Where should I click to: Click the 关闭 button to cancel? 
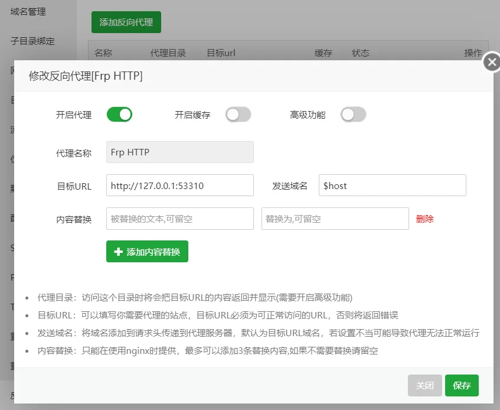(424, 385)
